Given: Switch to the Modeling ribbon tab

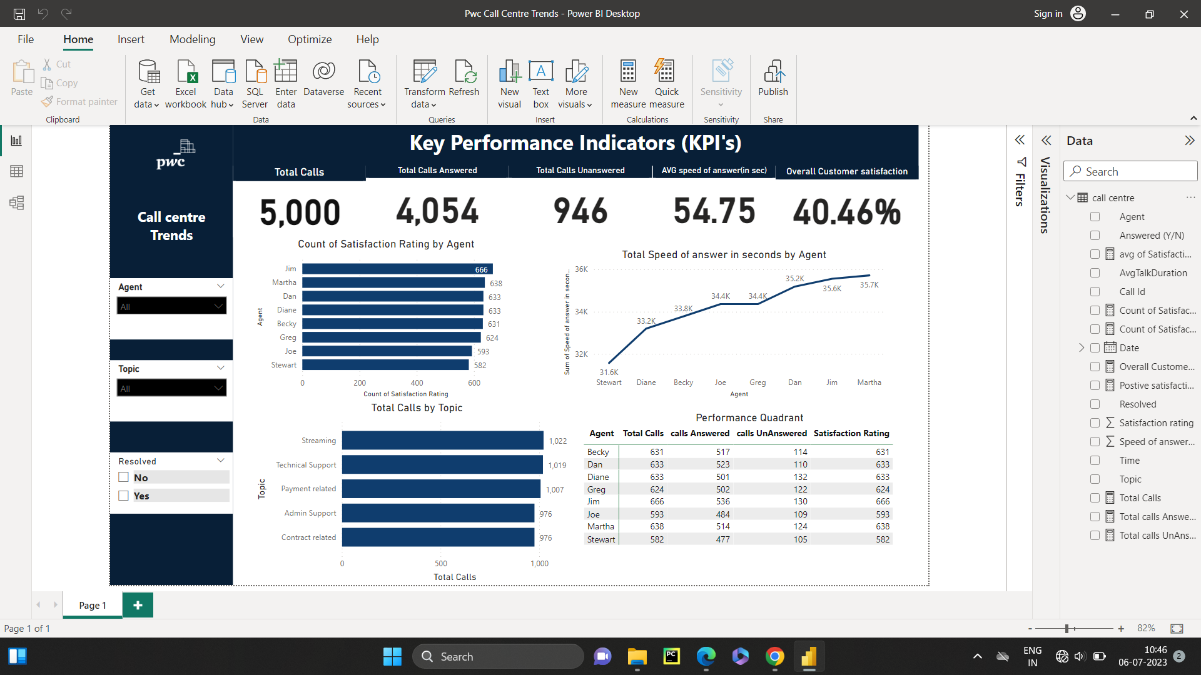Looking at the screenshot, I should click(x=192, y=39).
